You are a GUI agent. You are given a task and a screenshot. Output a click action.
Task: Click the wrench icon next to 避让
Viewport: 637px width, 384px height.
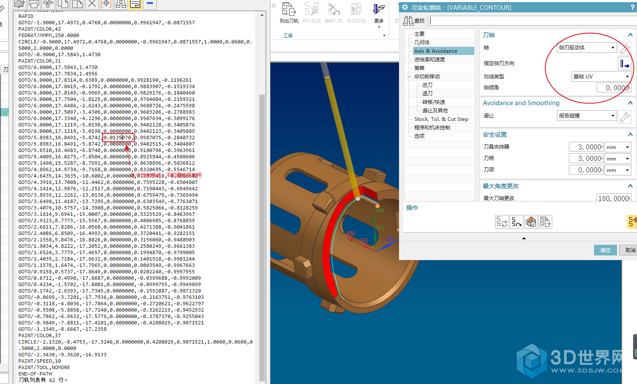coord(624,117)
